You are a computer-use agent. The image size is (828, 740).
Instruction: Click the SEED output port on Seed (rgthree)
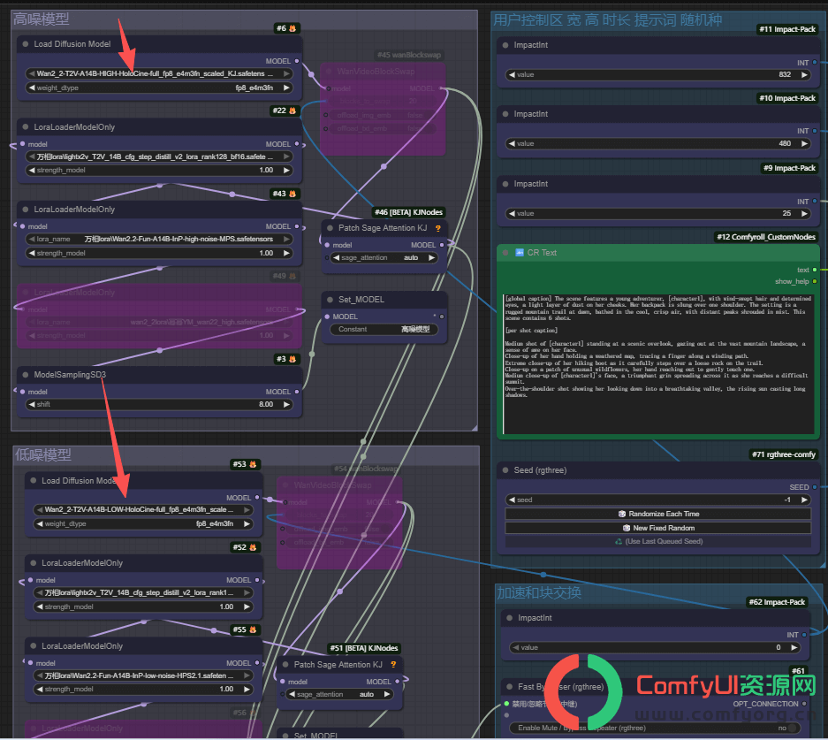click(x=815, y=487)
